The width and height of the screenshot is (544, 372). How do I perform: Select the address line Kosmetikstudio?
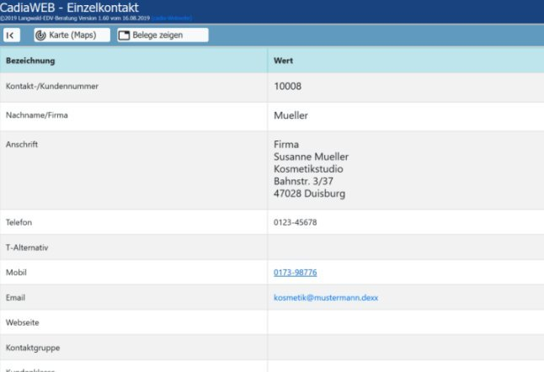(308, 169)
